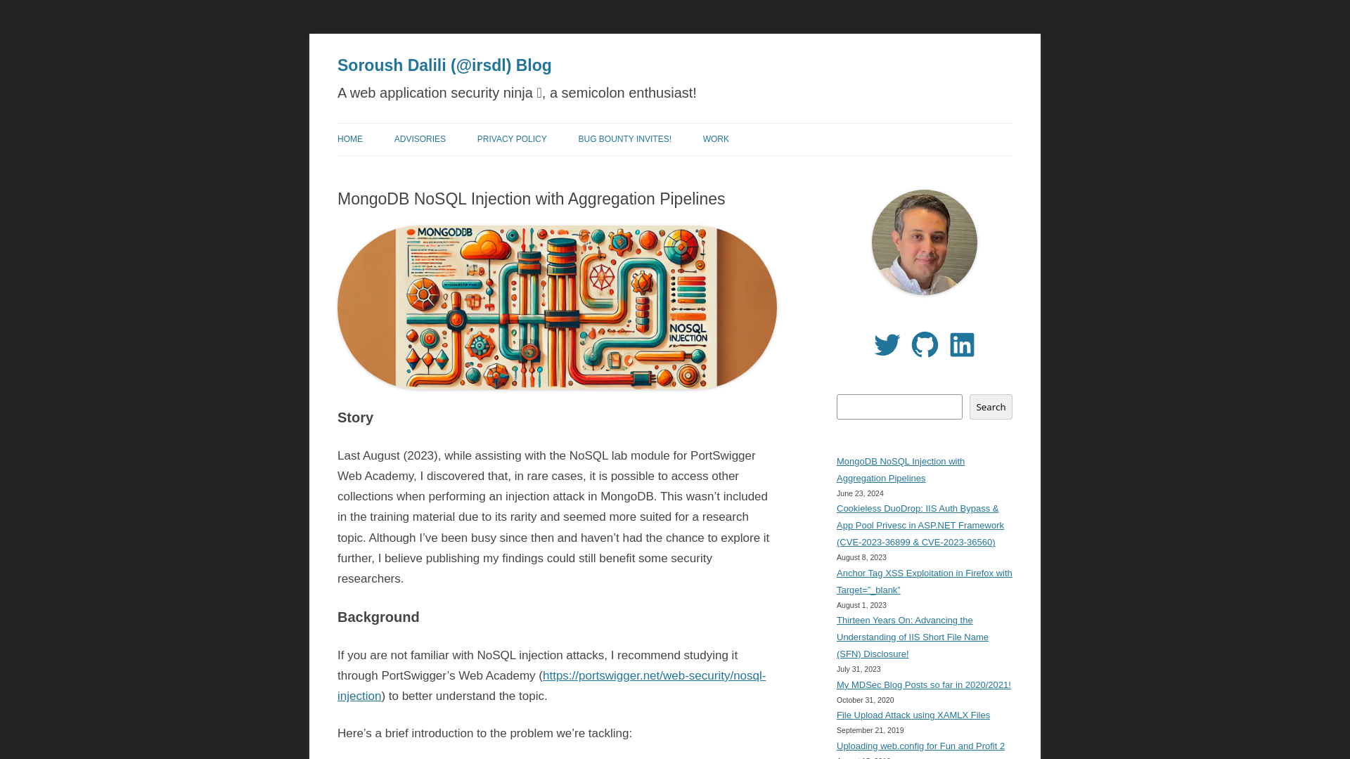Click the Uploading web.config for Fun and Profit 2 link
1350x759 pixels.
click(x=920, y=746)
